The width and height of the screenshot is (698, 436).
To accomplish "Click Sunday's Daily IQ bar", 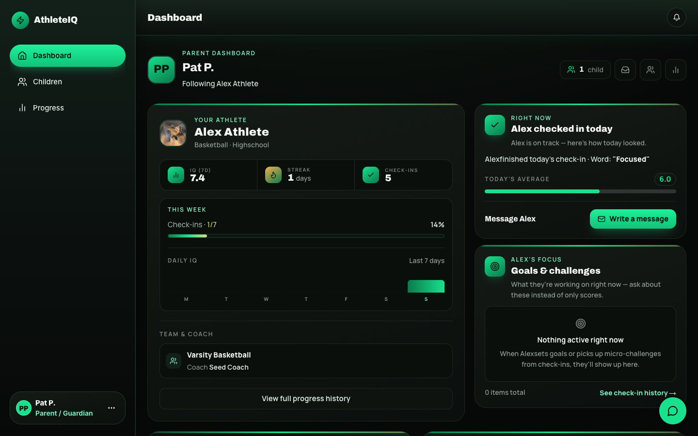I will (426, 286).
